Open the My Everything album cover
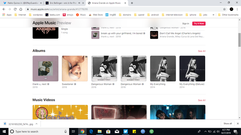The width and height of the screenshot is (241, 135). point(163,68)
